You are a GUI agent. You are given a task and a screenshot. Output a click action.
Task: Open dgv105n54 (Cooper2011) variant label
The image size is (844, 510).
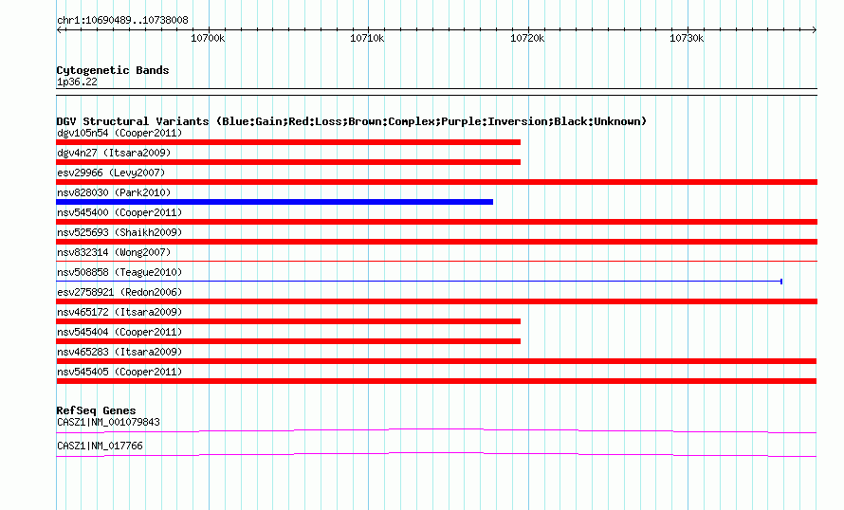click(x=119, y=133)
